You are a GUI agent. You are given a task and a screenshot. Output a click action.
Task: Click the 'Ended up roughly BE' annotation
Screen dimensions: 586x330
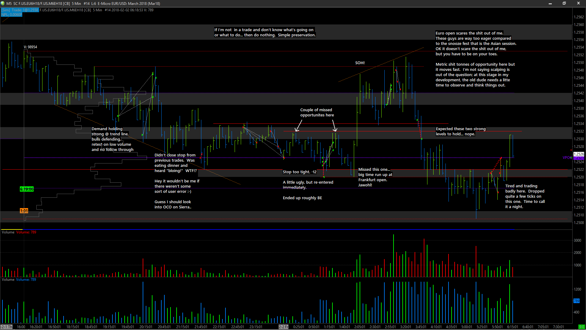(x=302, y=198)
